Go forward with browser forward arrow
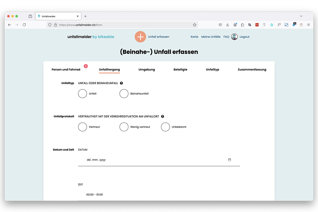The height and width of the screenshot is (212, 318). pyautogui.click(x=17, y=25)
